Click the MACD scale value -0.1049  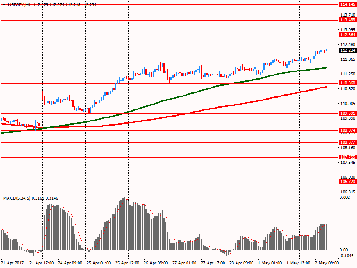(347, 256)
